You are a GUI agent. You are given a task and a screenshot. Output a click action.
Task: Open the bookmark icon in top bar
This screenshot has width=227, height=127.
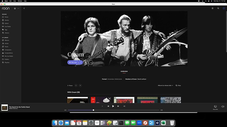[x=213, y=9]
